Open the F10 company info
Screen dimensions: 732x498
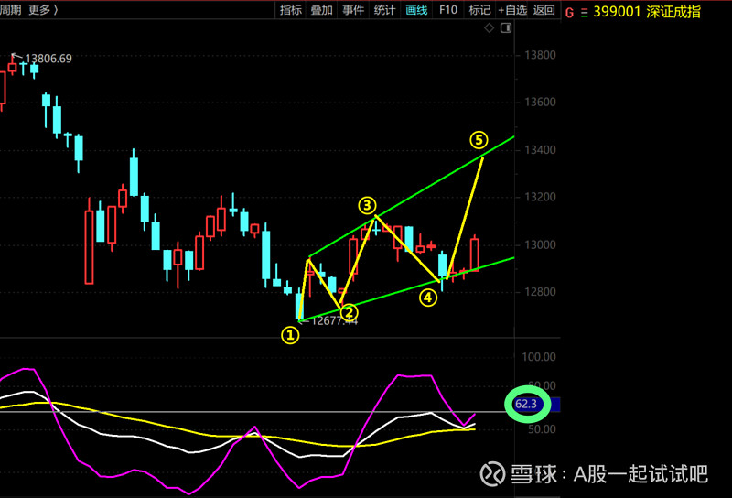click(448, 10)
